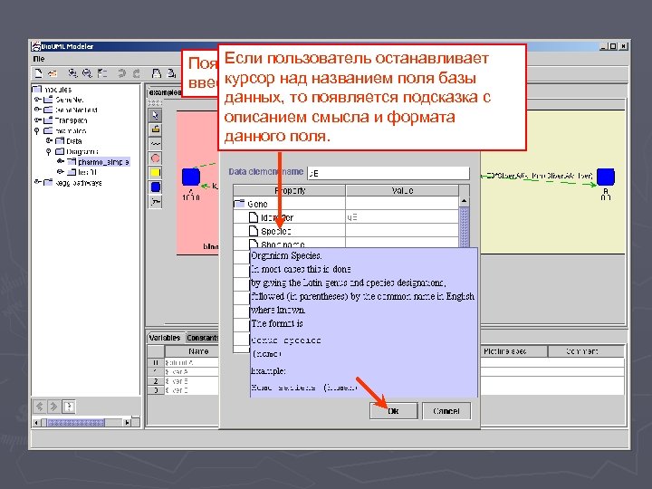Select the orange tray tool below the pointer
The height and width of the screenshot is (489, 652).
point(155,129)
